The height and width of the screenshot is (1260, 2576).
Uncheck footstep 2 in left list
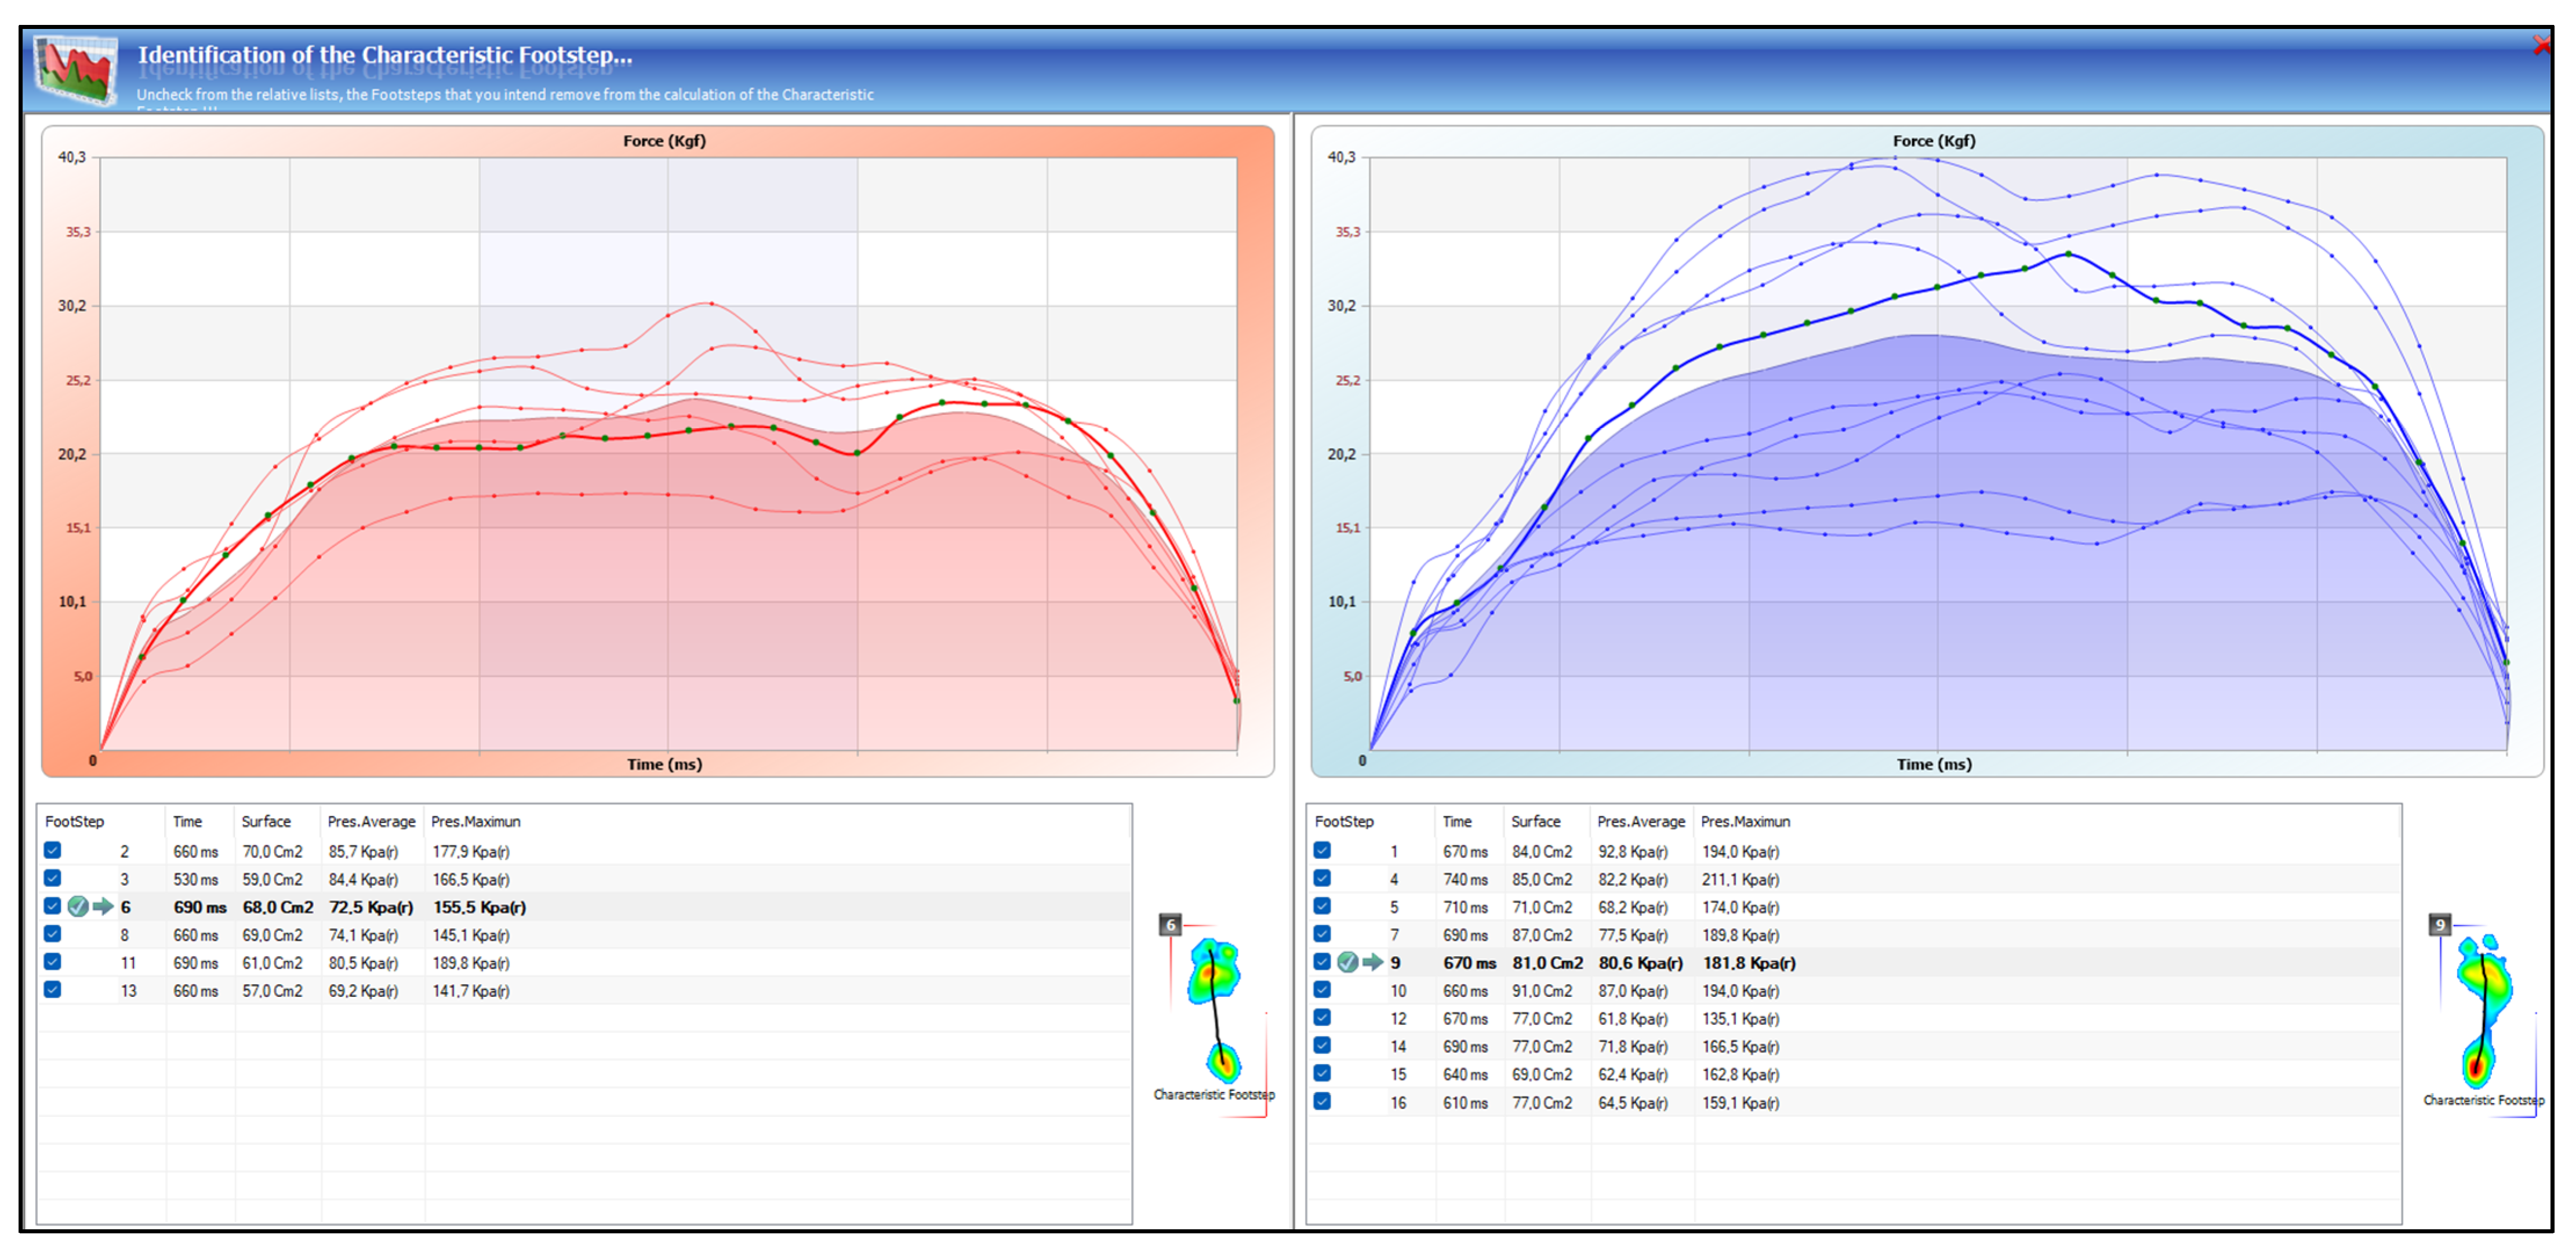53,851
